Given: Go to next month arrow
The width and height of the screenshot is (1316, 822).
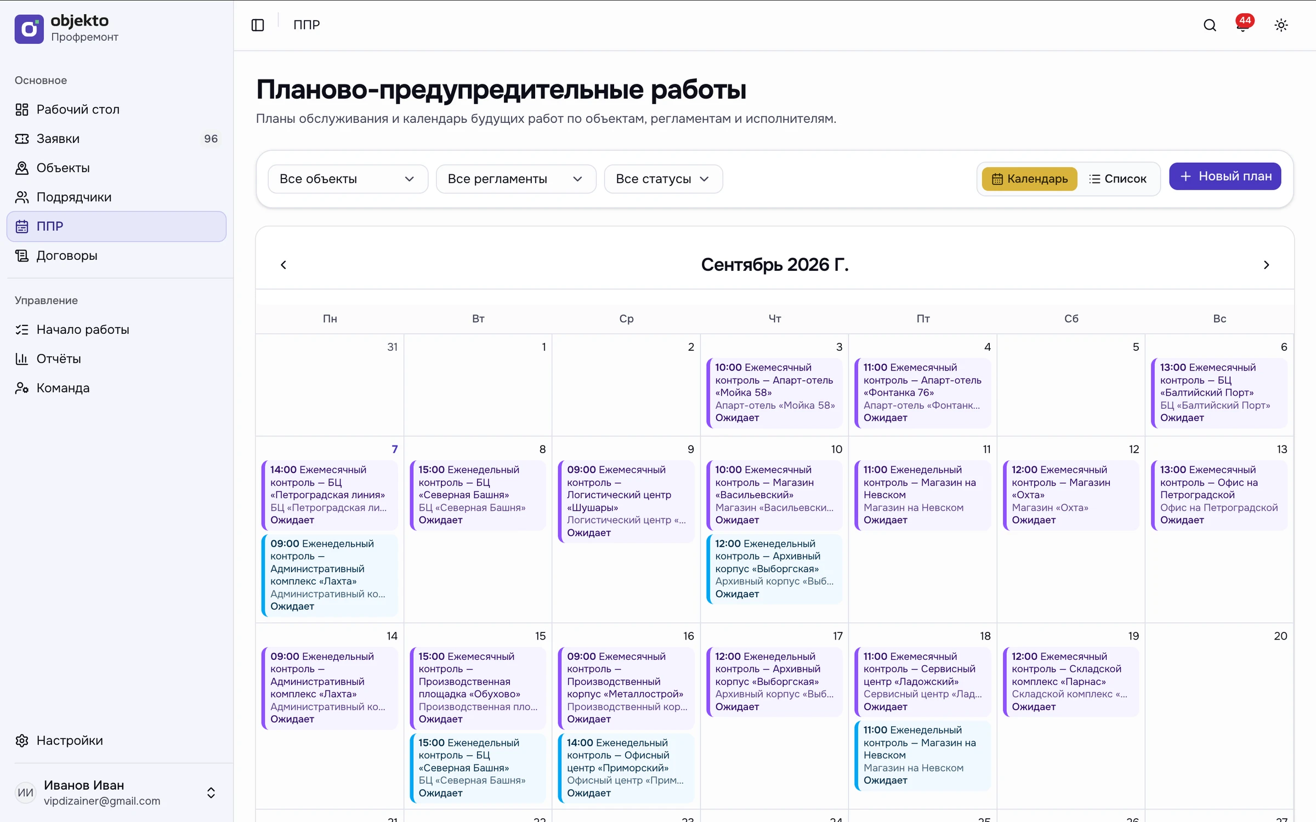Looking at the screenshot, I should [1266, 265].
